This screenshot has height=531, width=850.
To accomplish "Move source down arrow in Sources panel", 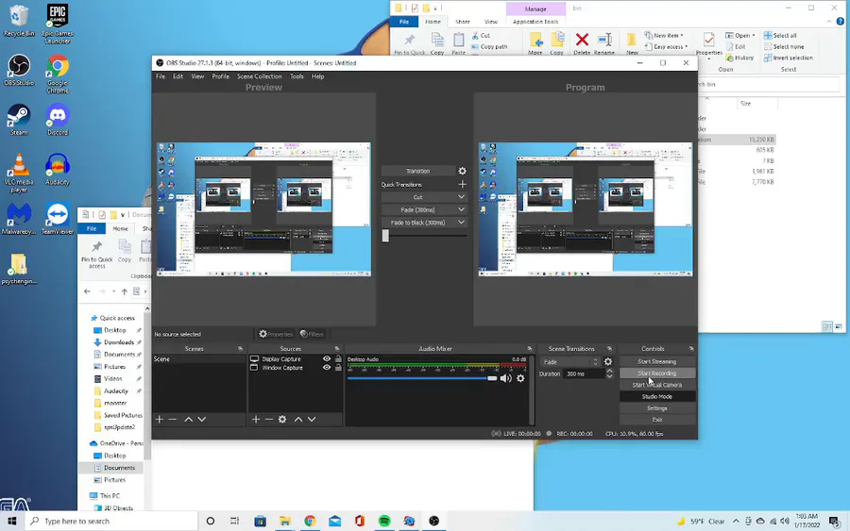I will point(312,419).
